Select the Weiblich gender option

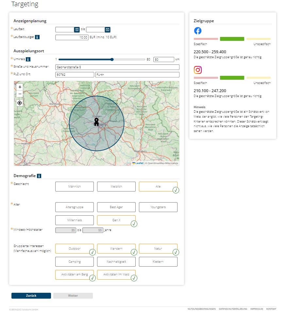click(116, 187)
